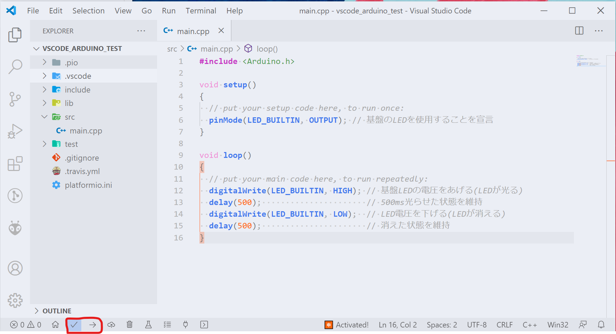Image resolution: width=616 pixels, height=334 pixels.
Task: Open the PlatformIO New Terminal icon
Action: (x=204, y=324)
